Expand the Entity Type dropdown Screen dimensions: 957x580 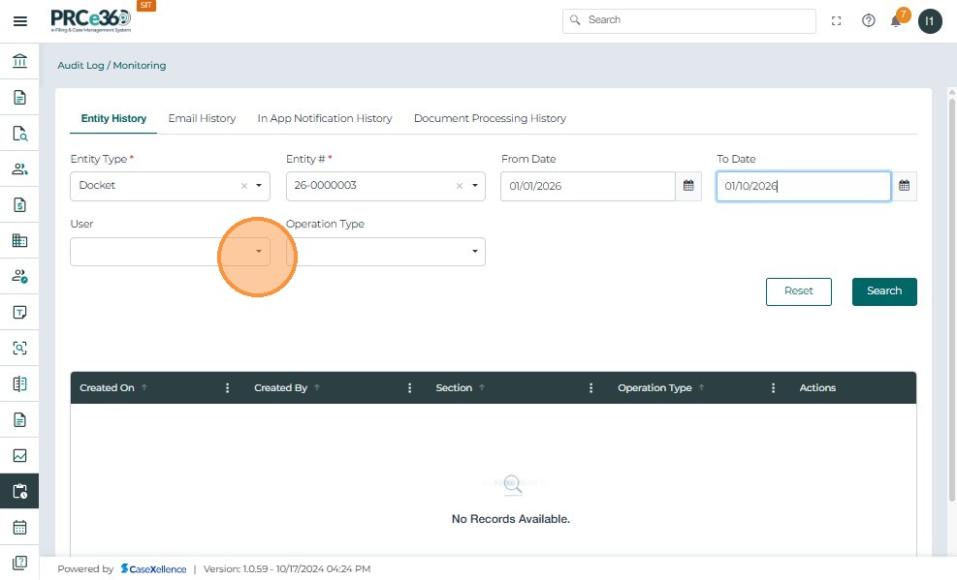click(259, 186)
